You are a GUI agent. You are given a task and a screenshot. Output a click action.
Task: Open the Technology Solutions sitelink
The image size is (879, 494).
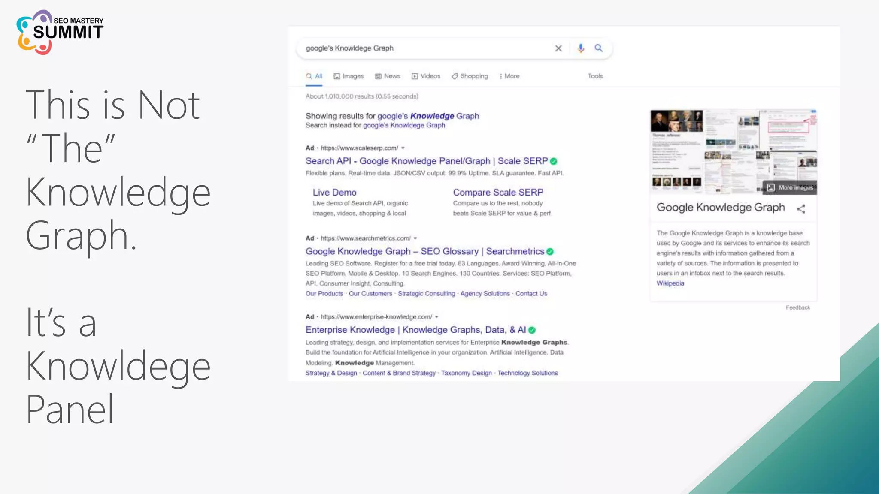pos(527,373)
